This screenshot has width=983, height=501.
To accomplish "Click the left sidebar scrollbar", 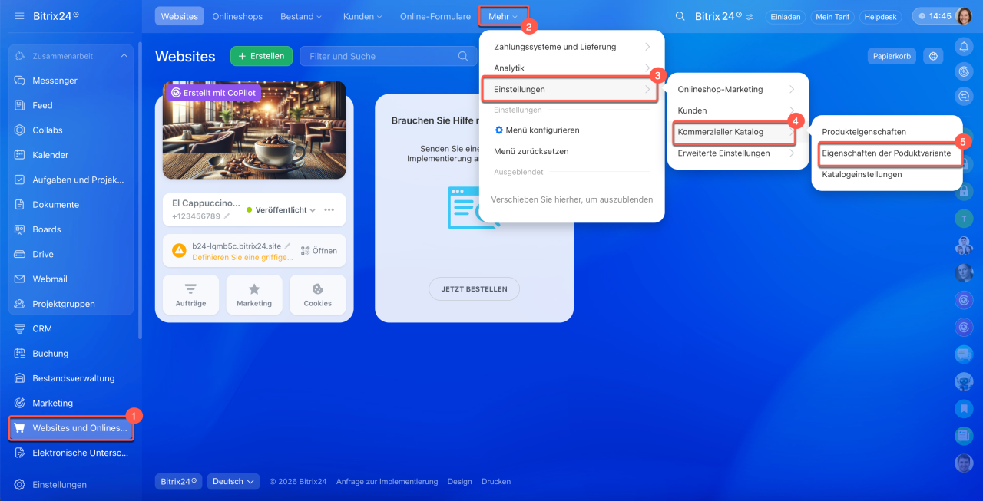I will click(x=140, y=192).
